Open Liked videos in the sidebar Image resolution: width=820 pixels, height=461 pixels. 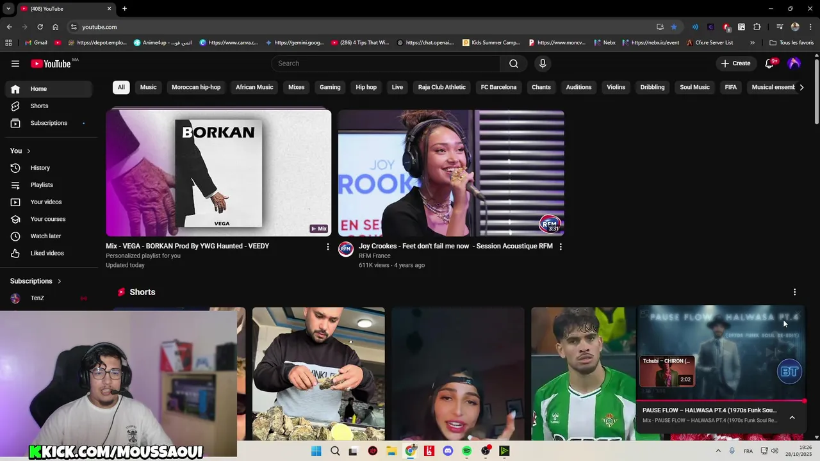pos(49,253)
